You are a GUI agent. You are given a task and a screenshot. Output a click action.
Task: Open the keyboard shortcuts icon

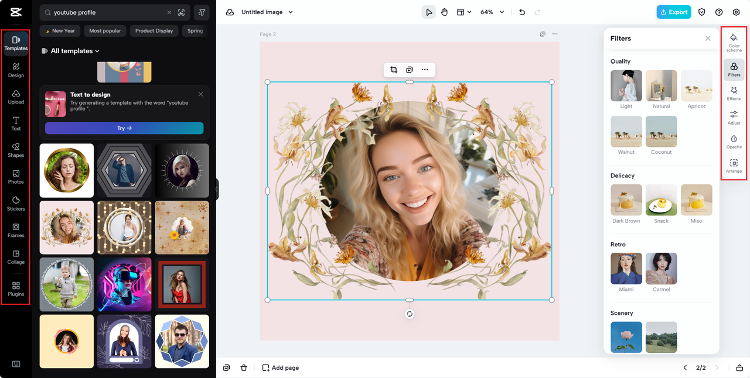[x=16, y=364]
